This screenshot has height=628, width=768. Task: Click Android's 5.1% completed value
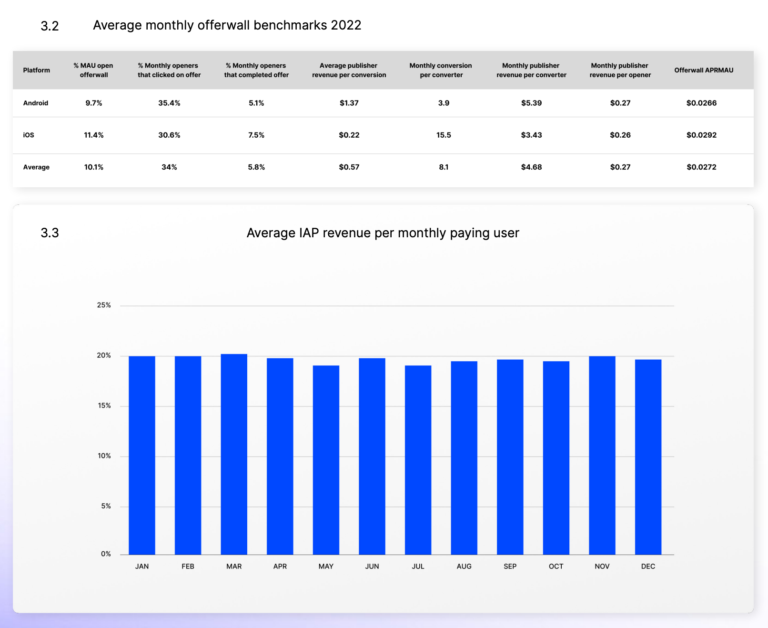click(256, 103)
